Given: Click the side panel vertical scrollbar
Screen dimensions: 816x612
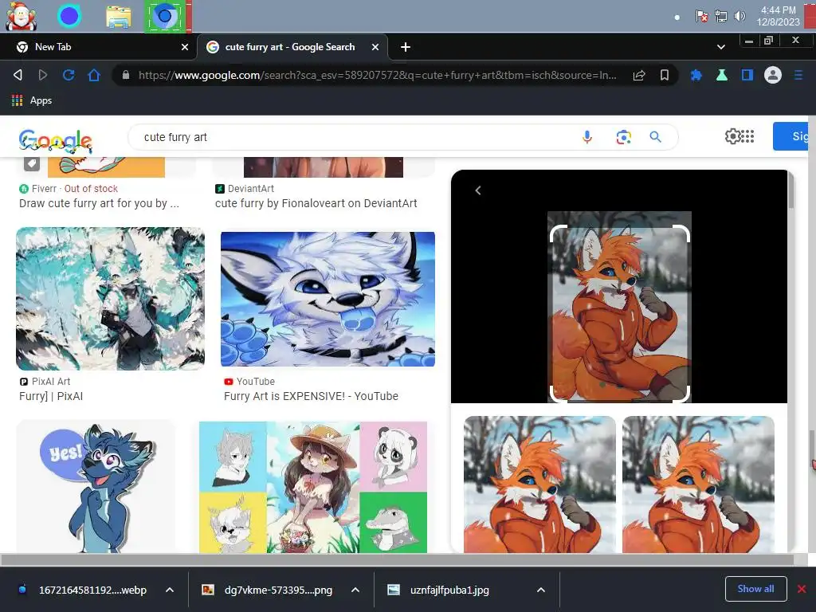Looking at the screenshot, I should coord(791,190).
